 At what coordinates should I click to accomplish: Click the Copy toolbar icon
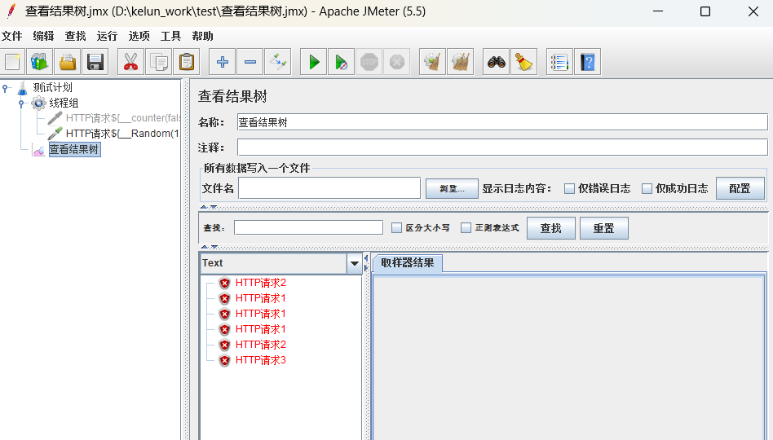(x=159, y=62)
